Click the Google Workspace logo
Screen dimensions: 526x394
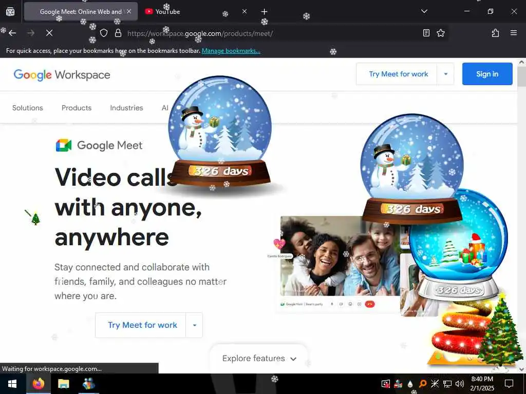[x=62, y=75]
